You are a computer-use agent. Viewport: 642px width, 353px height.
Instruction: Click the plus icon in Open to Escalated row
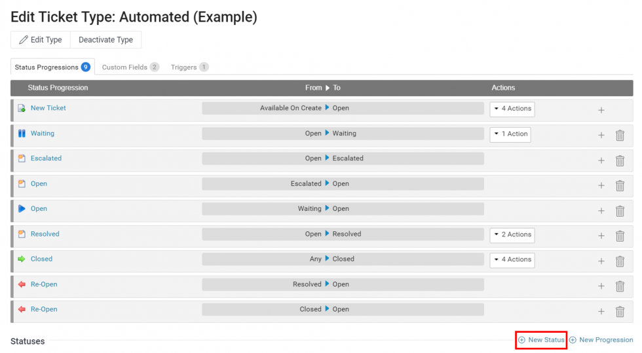(601, 160)
